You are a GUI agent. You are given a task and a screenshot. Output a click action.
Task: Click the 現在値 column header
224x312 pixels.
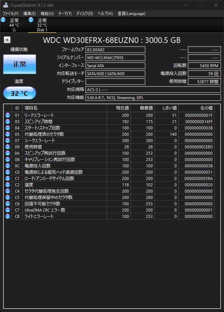pyautogui.click(x=119, y=108)
